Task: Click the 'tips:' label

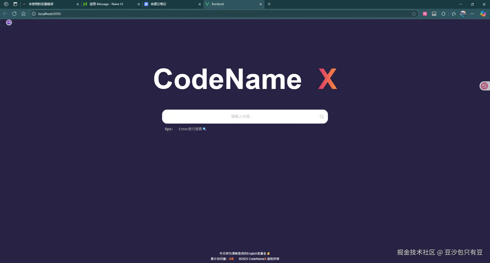Action: [169, 129]
